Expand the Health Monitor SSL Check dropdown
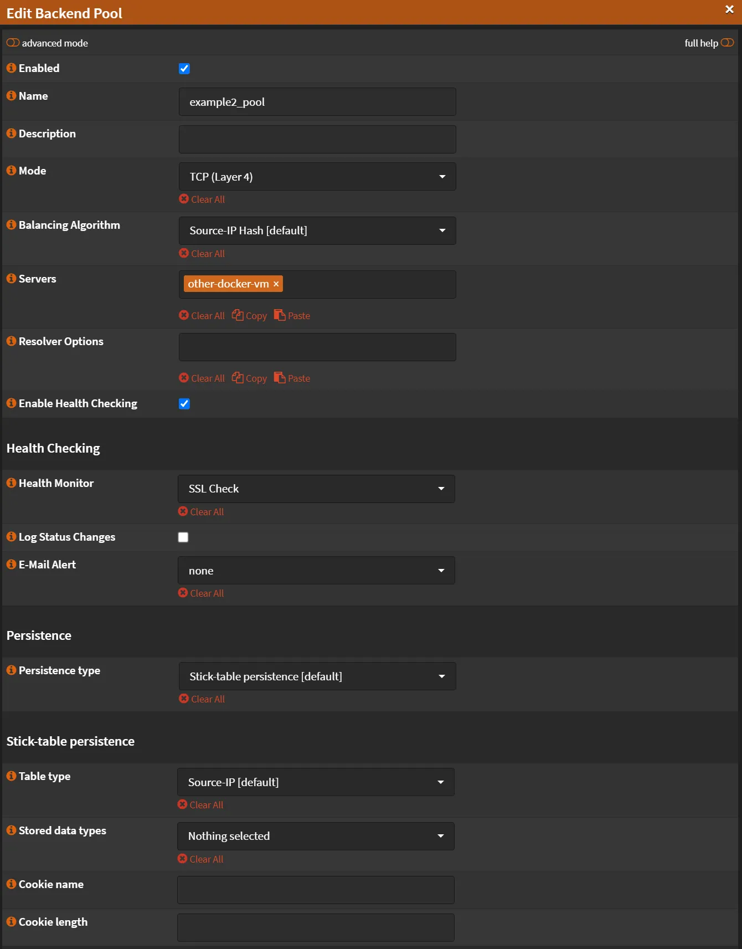 click(x=316, y=489)
